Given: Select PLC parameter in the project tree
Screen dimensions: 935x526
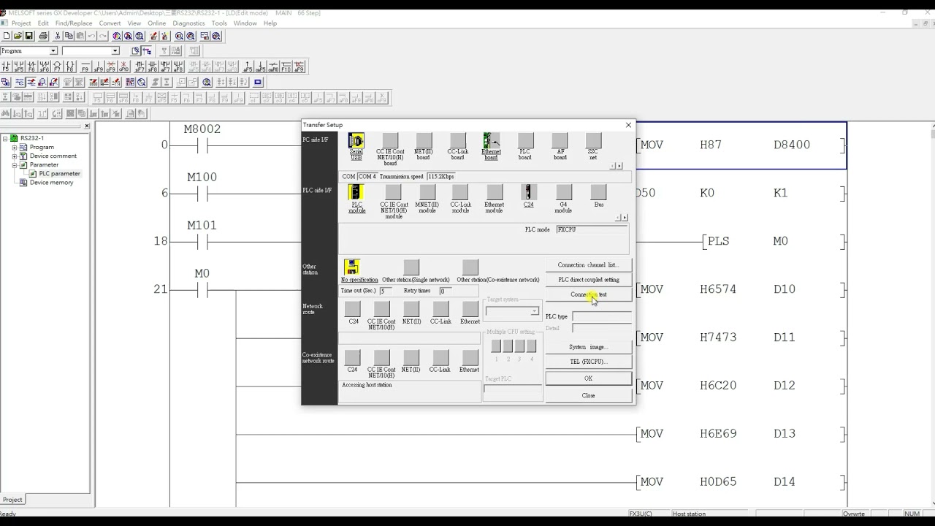Looking at the screenshot, I should click(x=59, y=173).
